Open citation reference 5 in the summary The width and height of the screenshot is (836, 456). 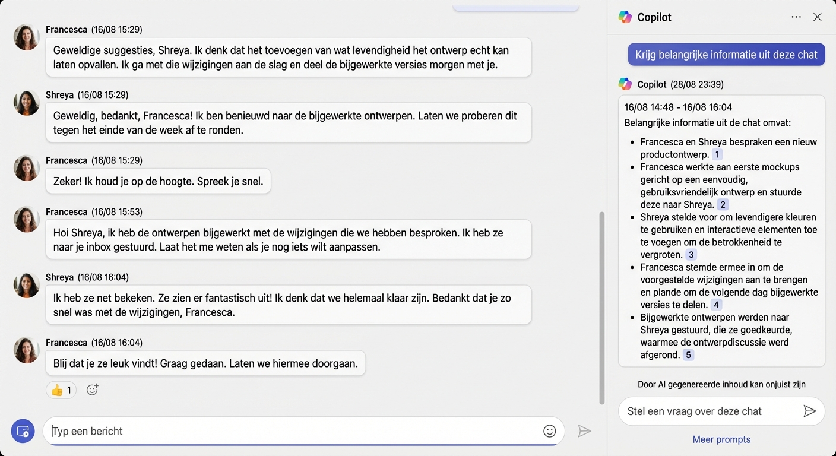pyautogui.click(x=688, y=354)
